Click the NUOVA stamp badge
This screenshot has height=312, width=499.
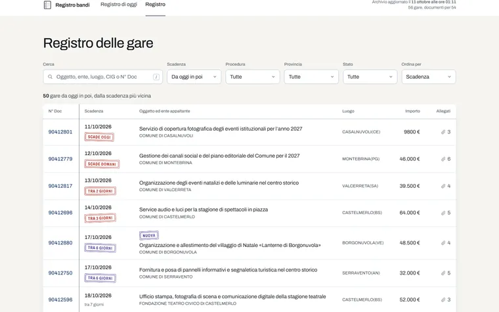149,235
